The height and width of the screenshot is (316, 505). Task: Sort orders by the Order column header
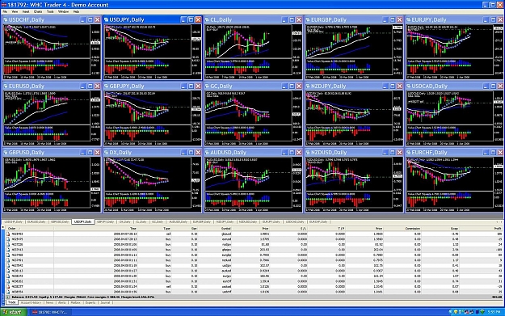[29, 229]
